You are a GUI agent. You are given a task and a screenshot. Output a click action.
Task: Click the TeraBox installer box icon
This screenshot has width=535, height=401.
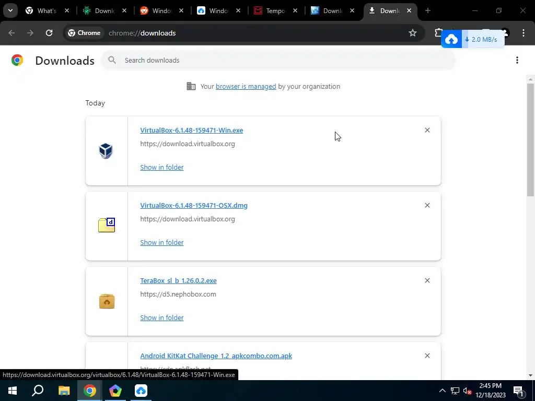107,301
